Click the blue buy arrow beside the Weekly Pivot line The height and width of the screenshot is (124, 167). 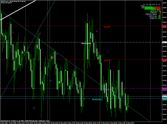tap(84, 99)
